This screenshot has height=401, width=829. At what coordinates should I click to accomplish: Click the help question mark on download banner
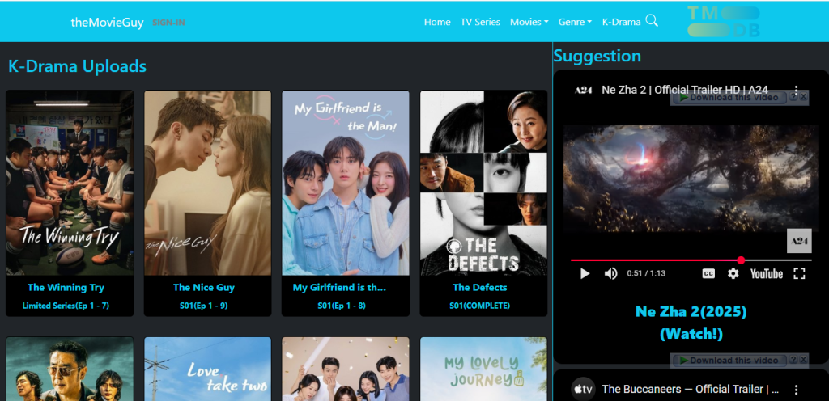[x=793, y=97]
